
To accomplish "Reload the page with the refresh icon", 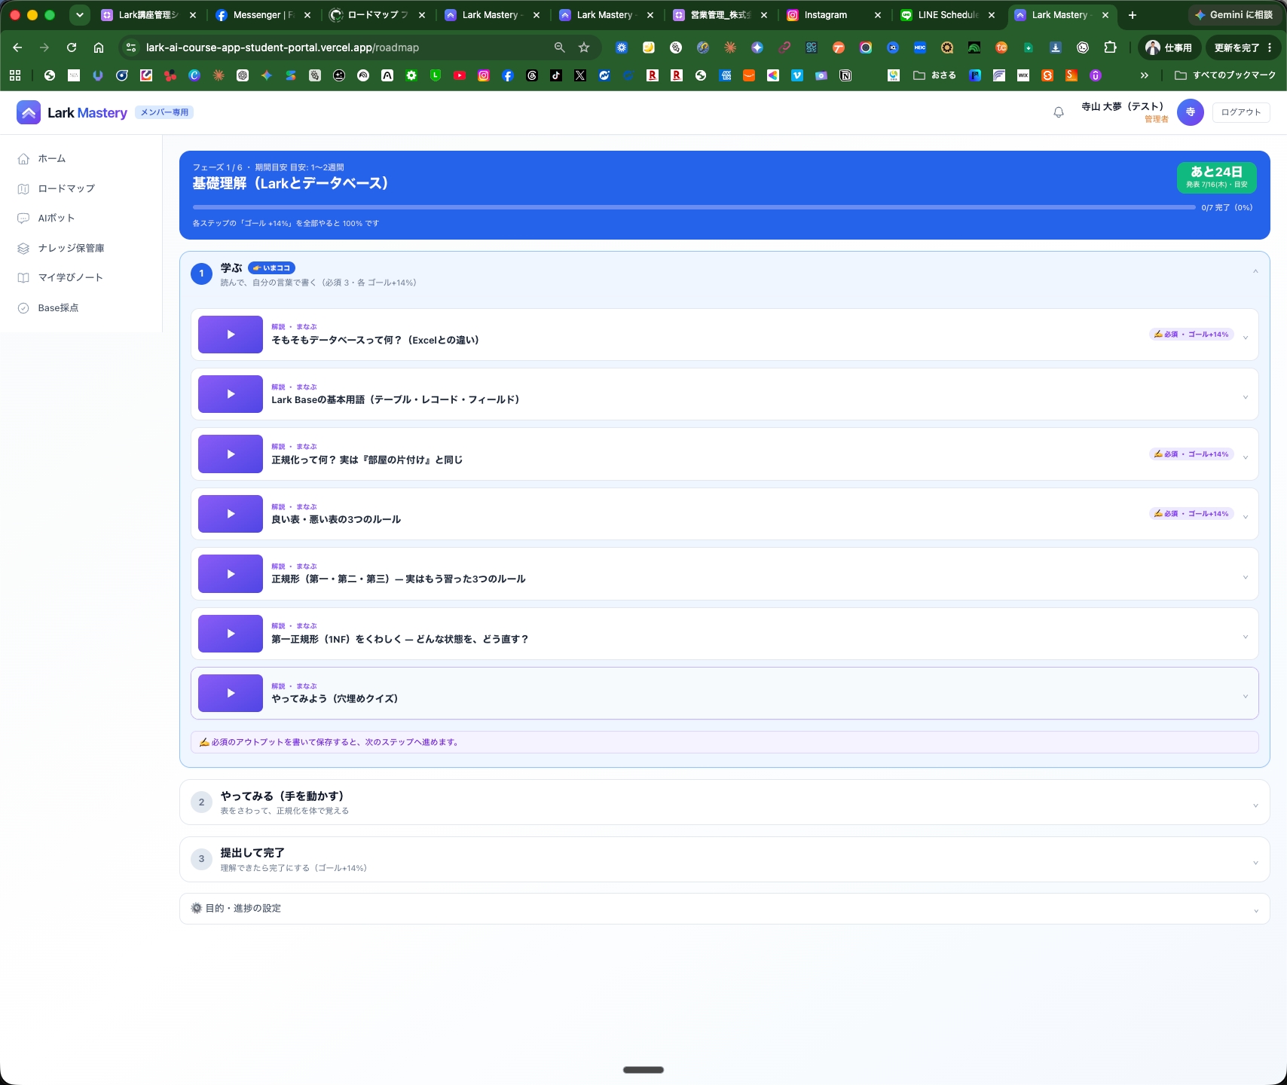I will click(72, 47).
